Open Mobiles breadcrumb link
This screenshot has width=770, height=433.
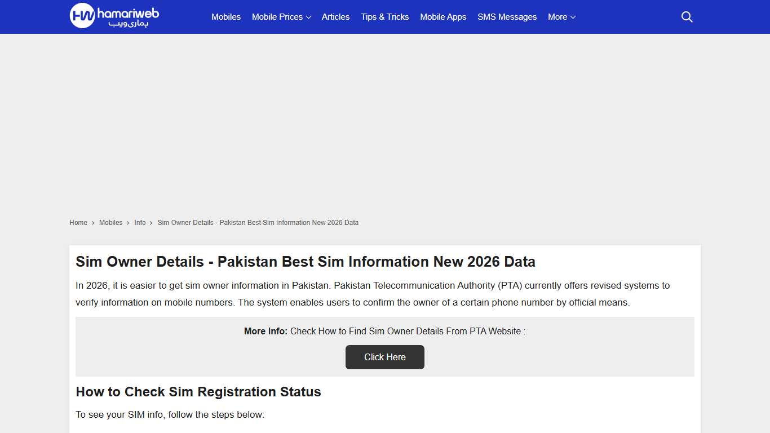110,223
